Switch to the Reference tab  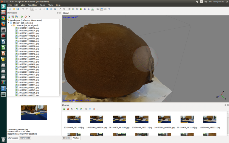(x=25, y=138)
